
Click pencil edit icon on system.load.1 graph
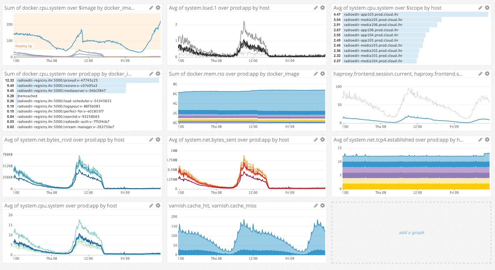(316, 8)
